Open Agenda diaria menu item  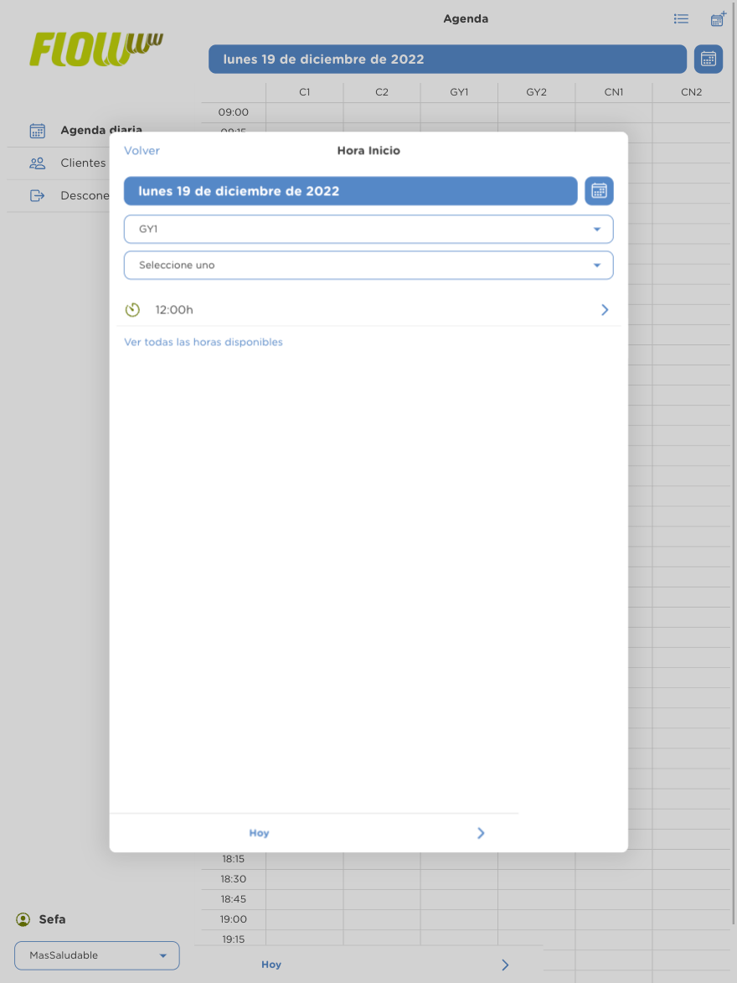point(101,131)
